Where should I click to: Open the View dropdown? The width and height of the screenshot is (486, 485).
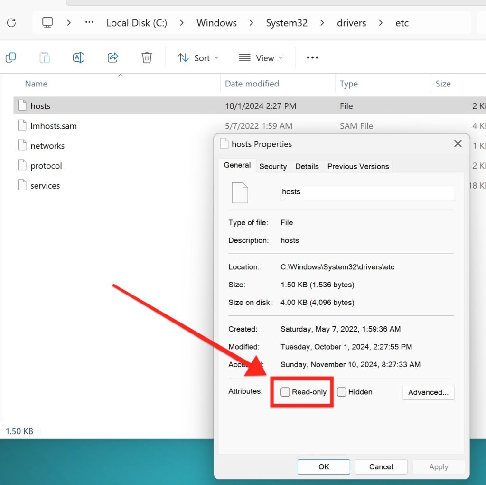(261, 58)
